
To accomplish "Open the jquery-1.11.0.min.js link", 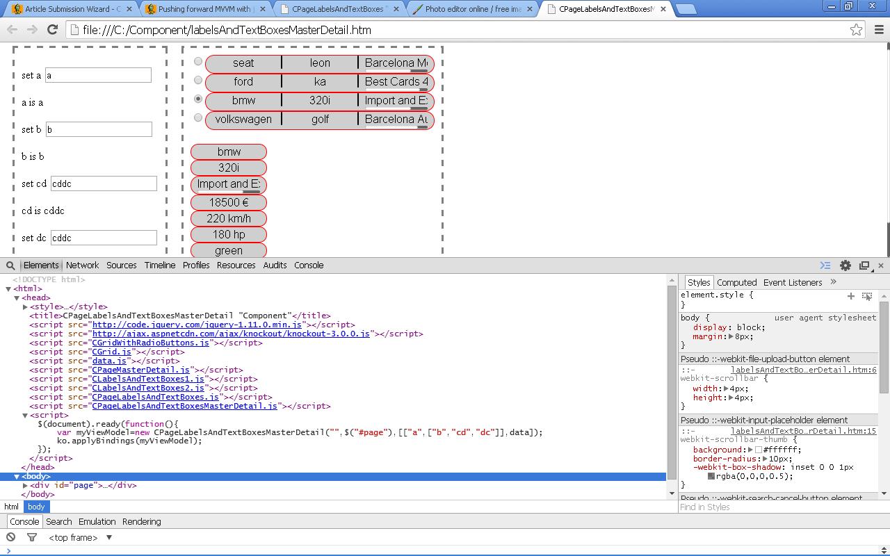I will [x=197, y=325].
